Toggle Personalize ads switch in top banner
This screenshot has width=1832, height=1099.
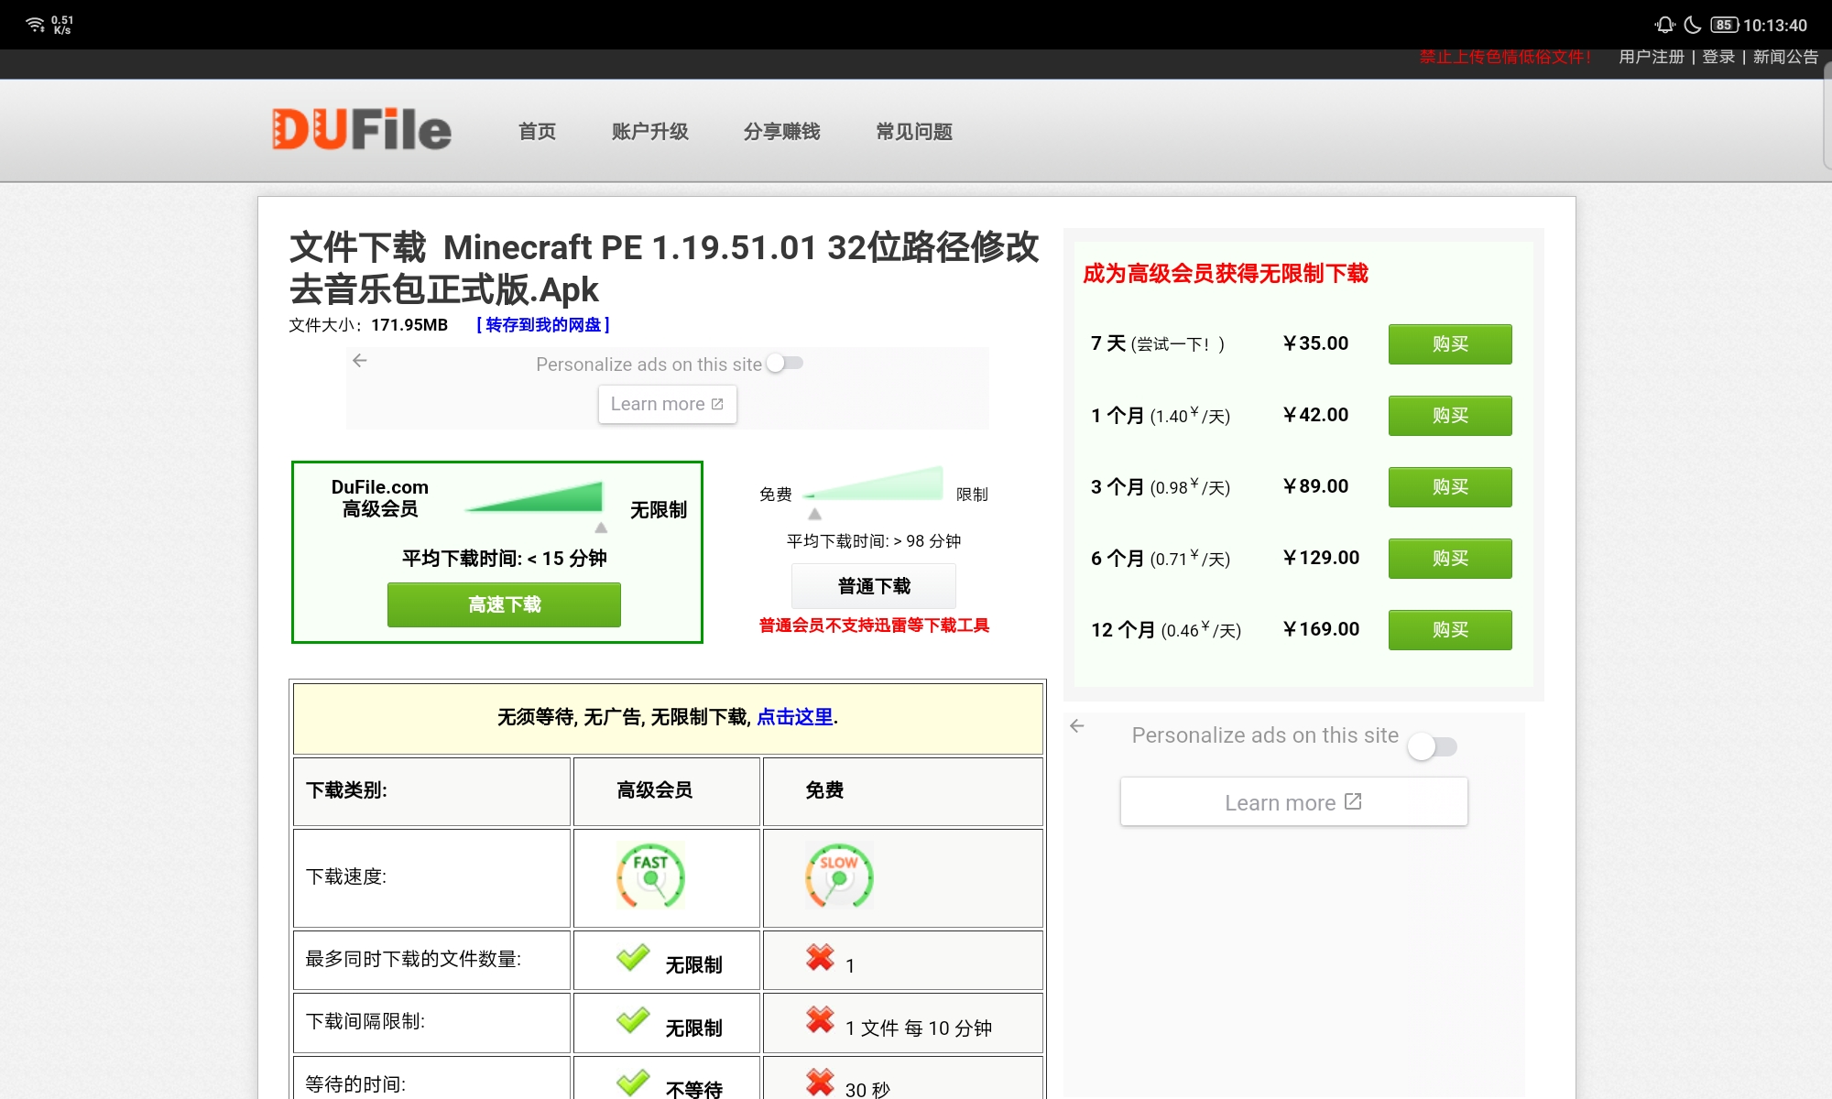[784, 364]
